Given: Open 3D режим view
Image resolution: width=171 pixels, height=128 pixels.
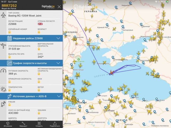Looking at the screenshot, I should [x=8, y=124].
